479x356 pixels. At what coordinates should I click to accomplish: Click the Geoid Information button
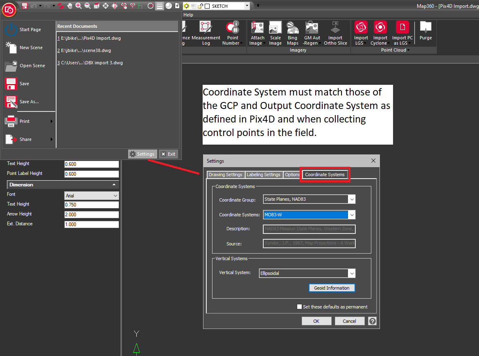point(332,288)
